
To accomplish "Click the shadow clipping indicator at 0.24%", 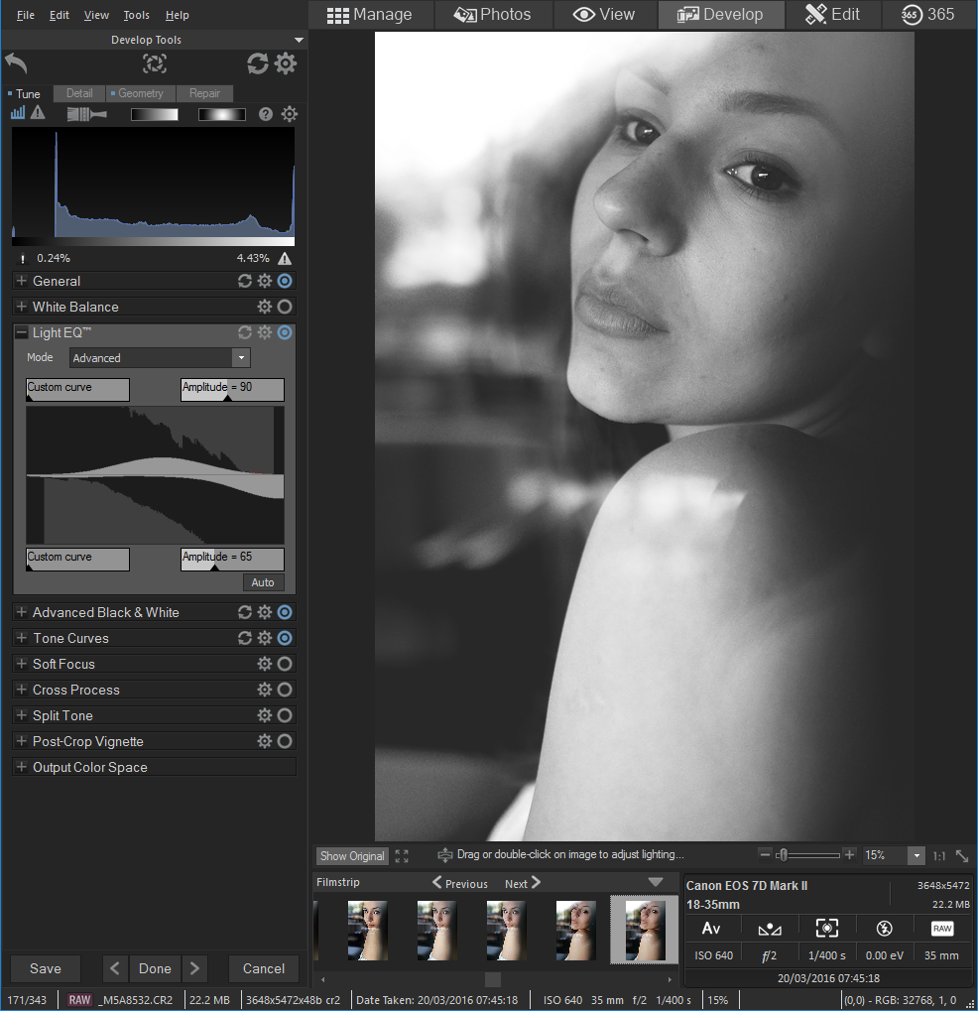I will [x=23, y=259].
